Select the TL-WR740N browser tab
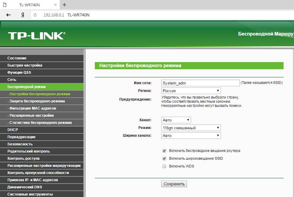The width and height of the screenshot is (294, 197). click(x=30, y=5)
